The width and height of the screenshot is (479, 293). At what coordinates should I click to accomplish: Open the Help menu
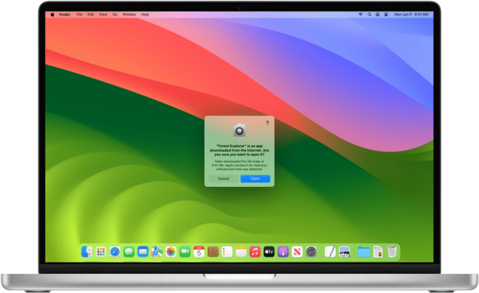[x=145, y=14]
